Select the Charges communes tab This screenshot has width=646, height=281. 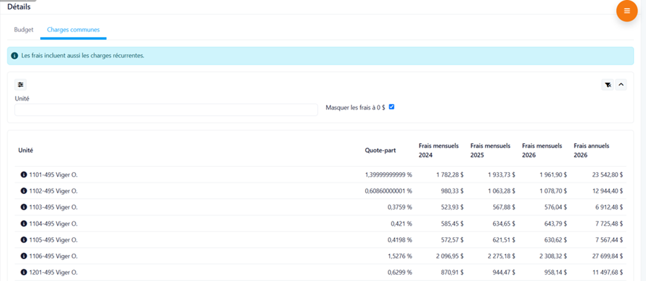73,30
